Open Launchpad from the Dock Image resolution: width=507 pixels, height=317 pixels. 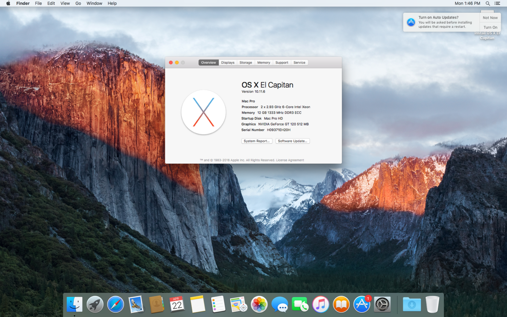[95, 304]
